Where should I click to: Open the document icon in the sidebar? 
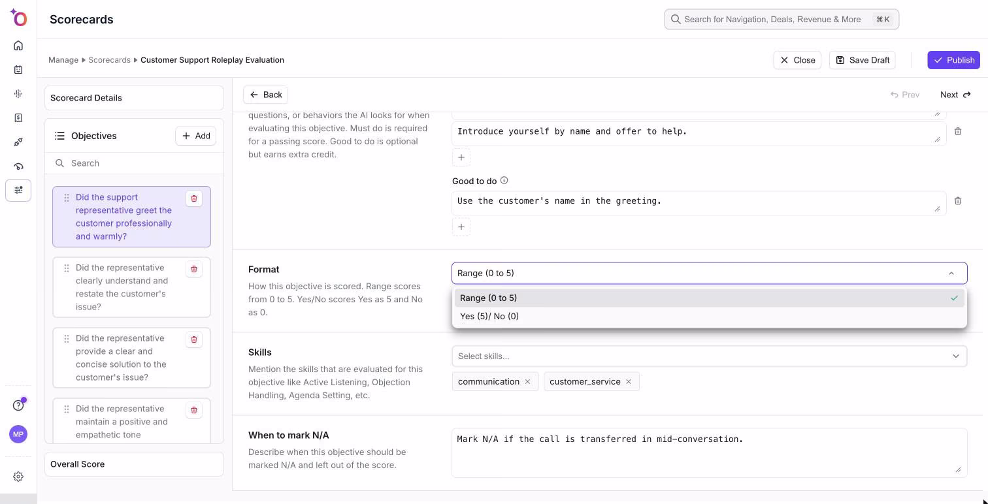click(x=18, y=118)
